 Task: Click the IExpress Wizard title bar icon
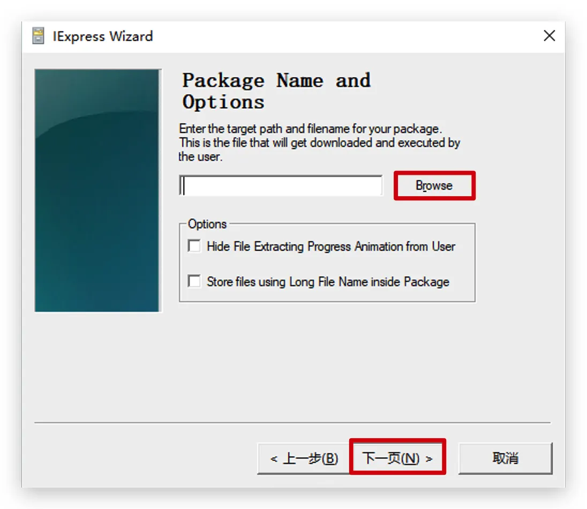pyautogui.click(x=37, y=36)
